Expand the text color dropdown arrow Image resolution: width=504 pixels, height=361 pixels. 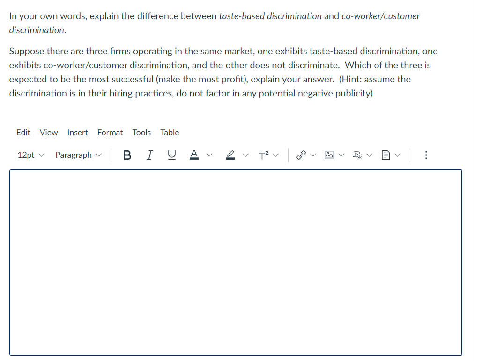click(x=209, y=155)
